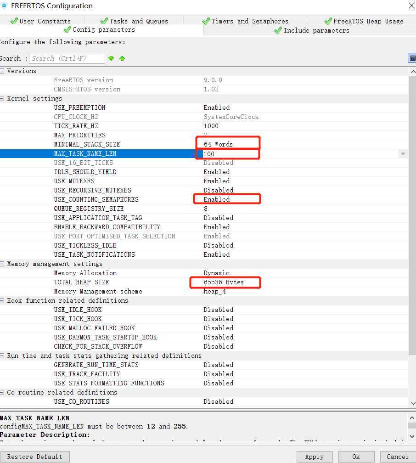Select USE_CO_ROUTINES parameter row

pyautogui.click(x=204, y=401)
